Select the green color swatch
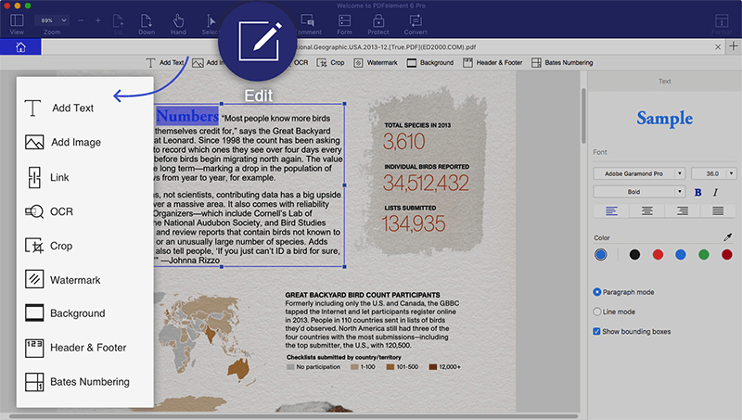The height and width of the screenshot is (420, 742). pos(704,255)
